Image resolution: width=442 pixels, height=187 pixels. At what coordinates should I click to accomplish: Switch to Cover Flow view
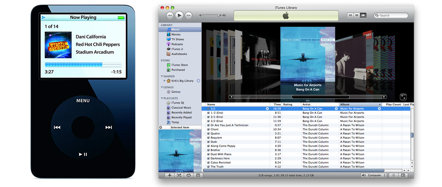363,15
